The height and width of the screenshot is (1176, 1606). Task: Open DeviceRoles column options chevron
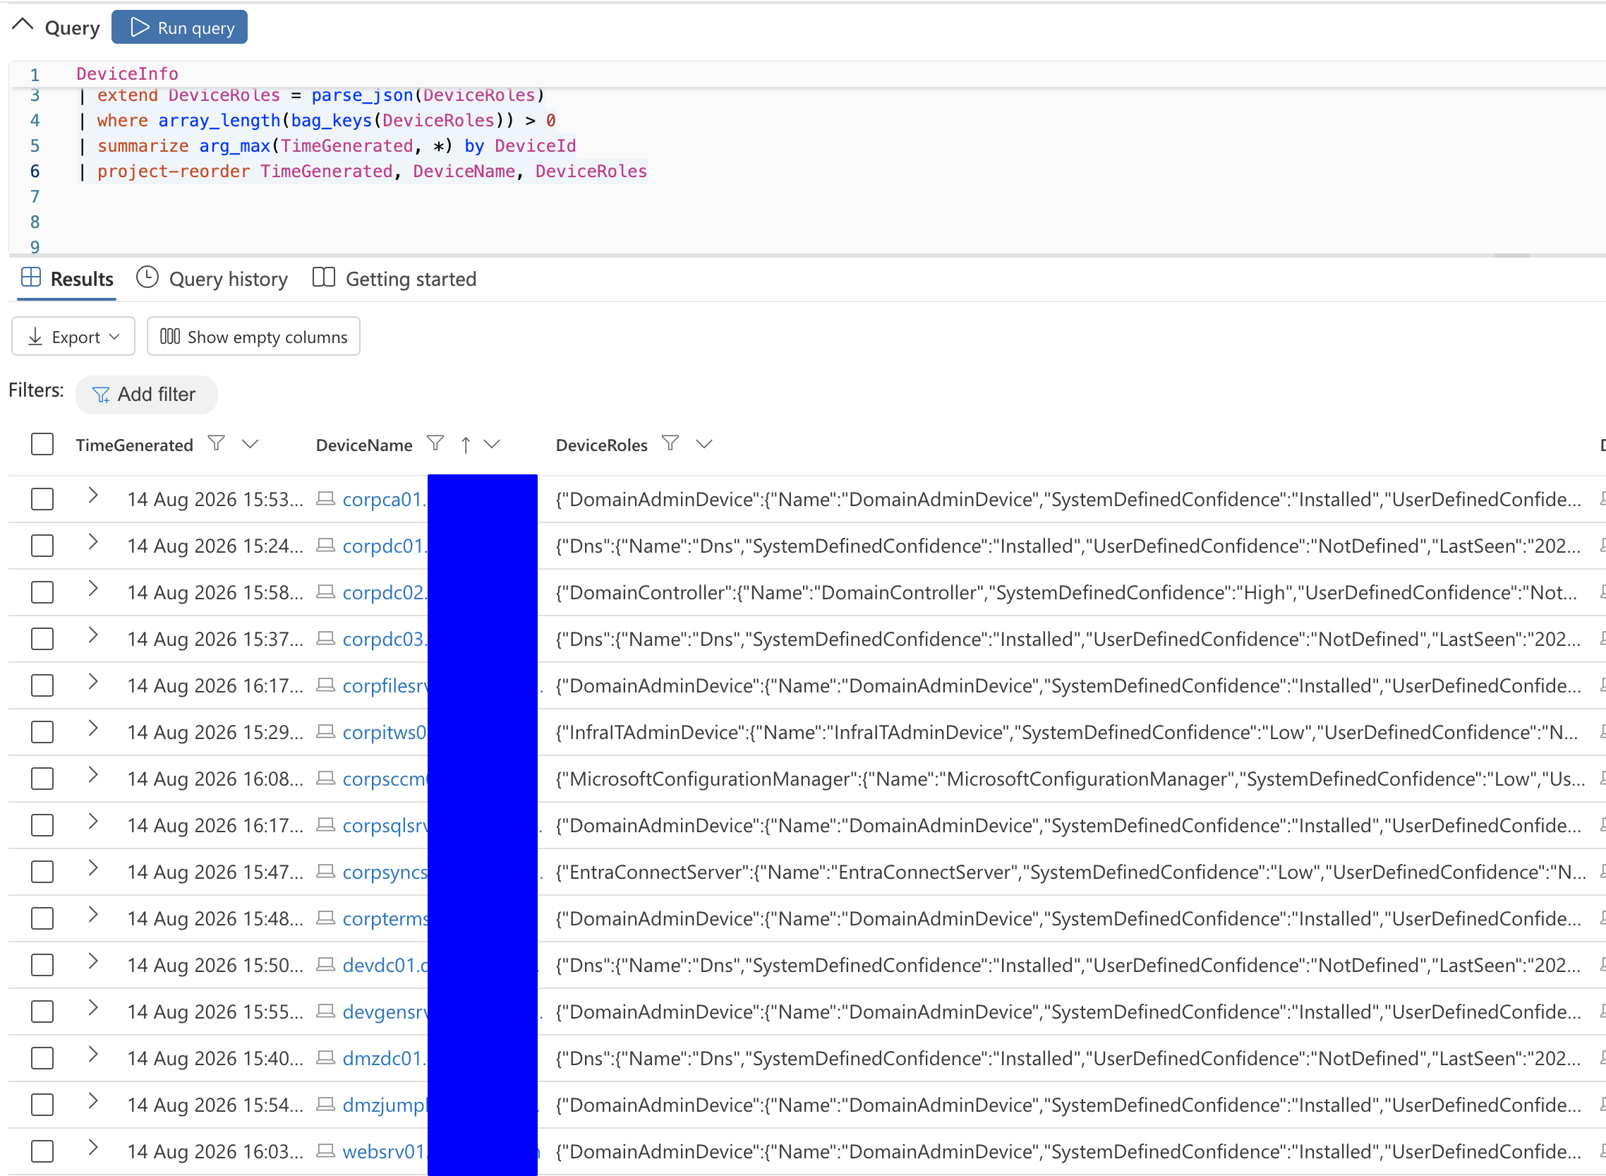[x=704, y=444]
